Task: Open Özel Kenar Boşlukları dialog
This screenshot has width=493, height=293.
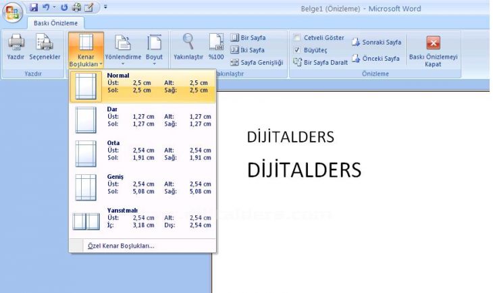Action: pos(142,246)
